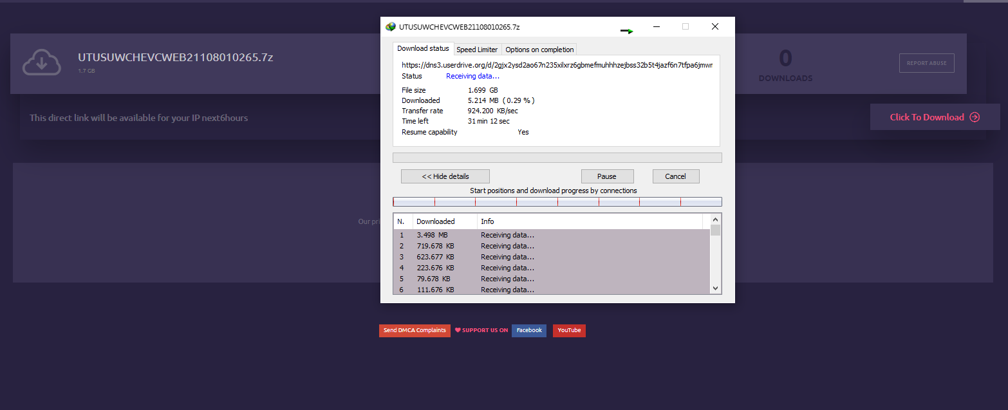Click the Resume capability Yes value

pyautogui.click(x=523, y=132)
